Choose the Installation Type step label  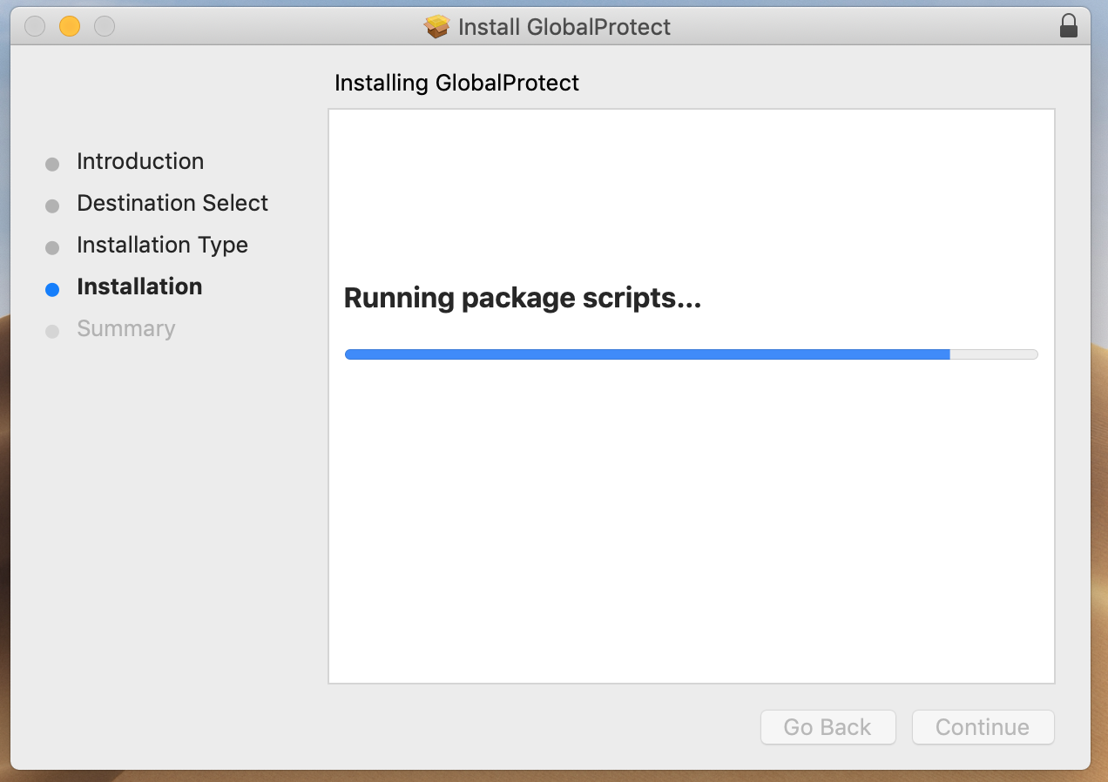coord(162,245)
